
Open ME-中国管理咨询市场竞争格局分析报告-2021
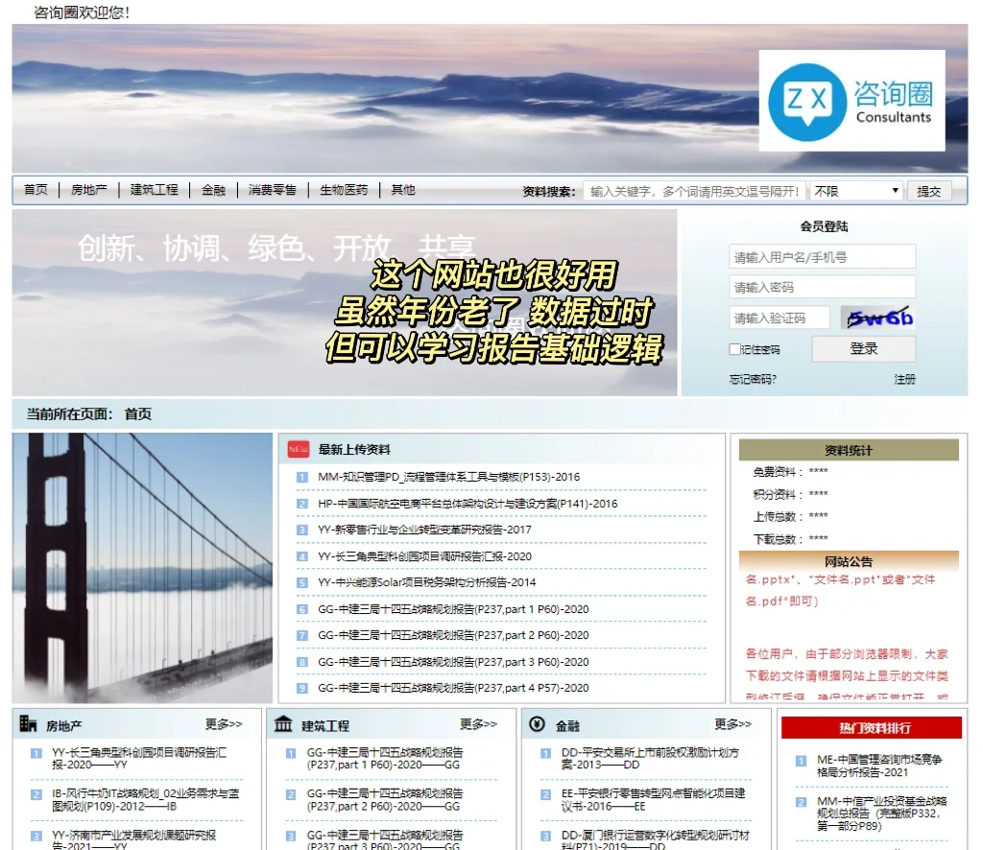click(879, 766)
